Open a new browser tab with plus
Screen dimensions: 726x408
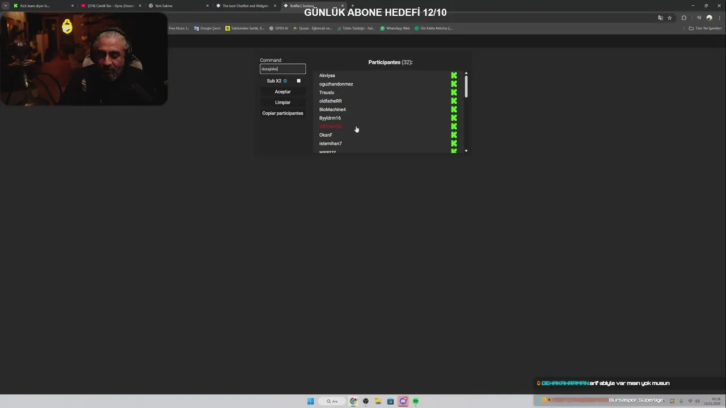pos(352,6)
